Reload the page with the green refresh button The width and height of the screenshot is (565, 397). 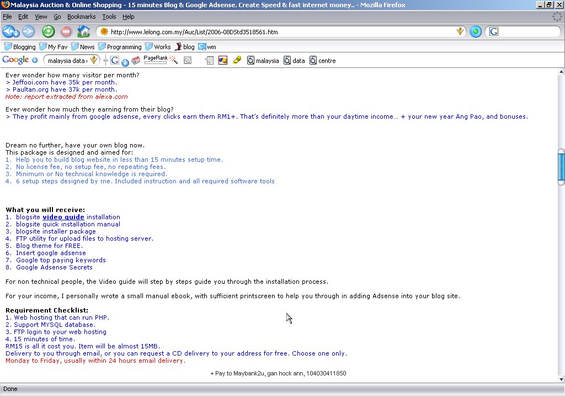pos(49,31)
